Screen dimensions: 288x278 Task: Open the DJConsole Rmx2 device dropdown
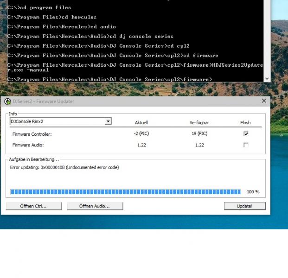[x=108, y=121]
